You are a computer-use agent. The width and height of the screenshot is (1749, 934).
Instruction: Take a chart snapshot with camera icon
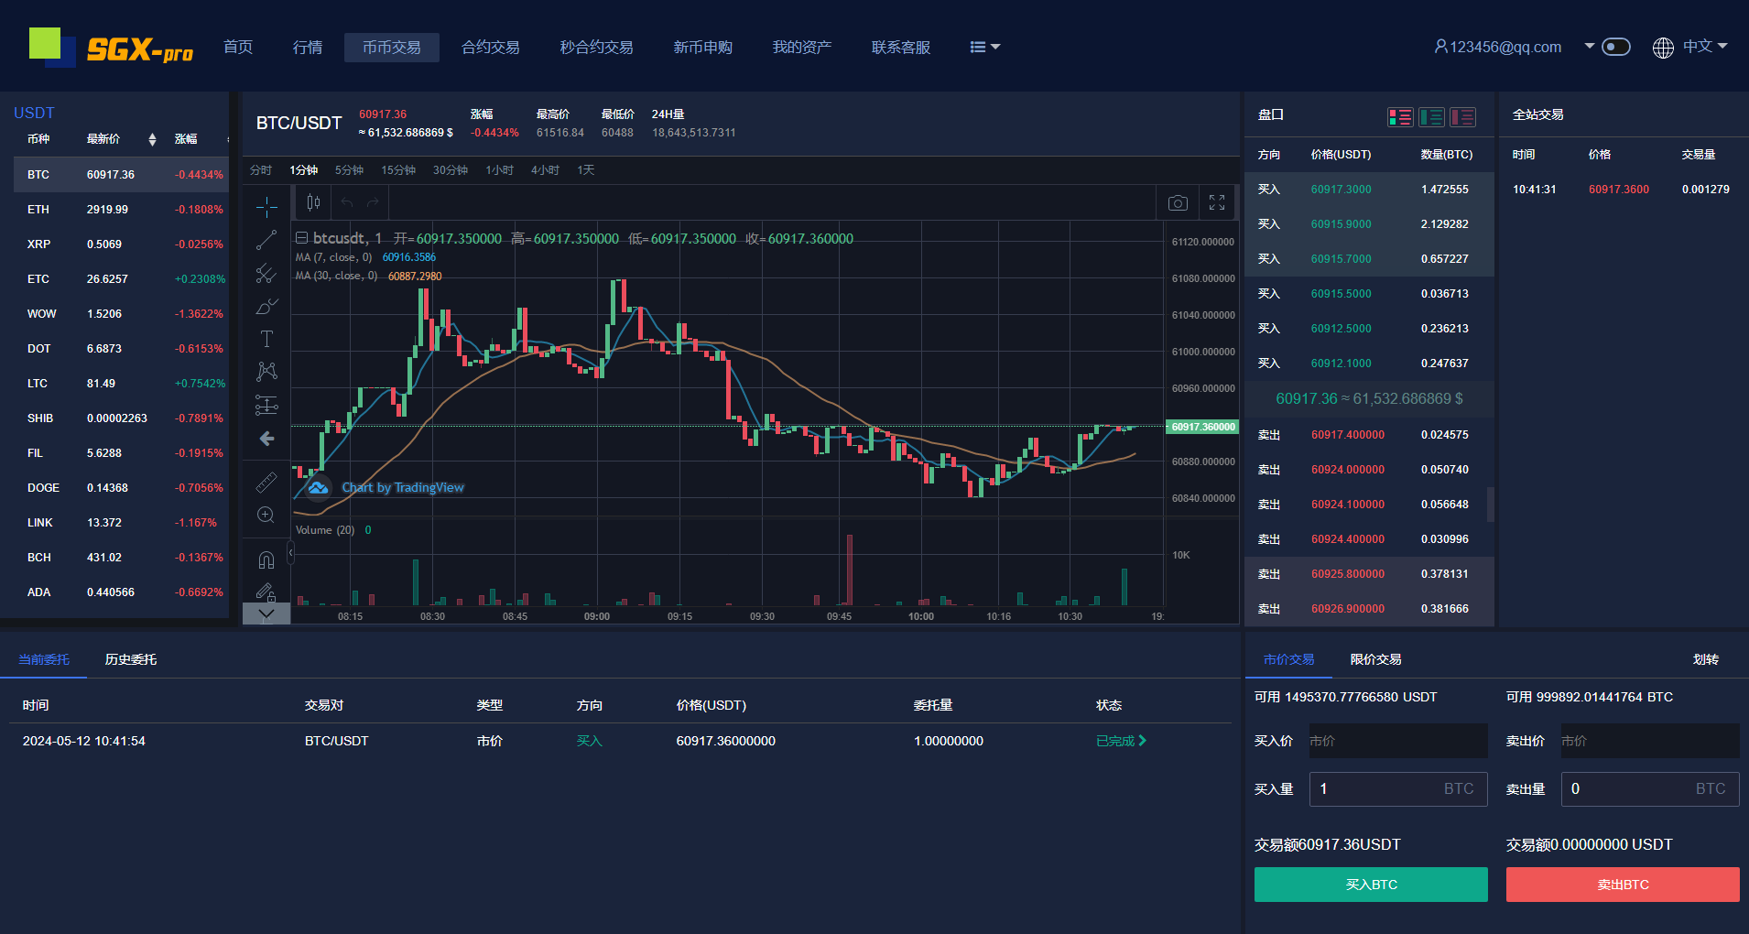(x=1179, y=202)
